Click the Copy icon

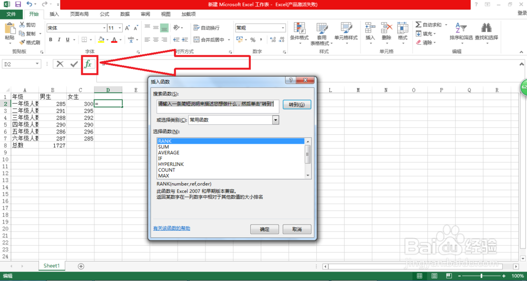(22, 34)
